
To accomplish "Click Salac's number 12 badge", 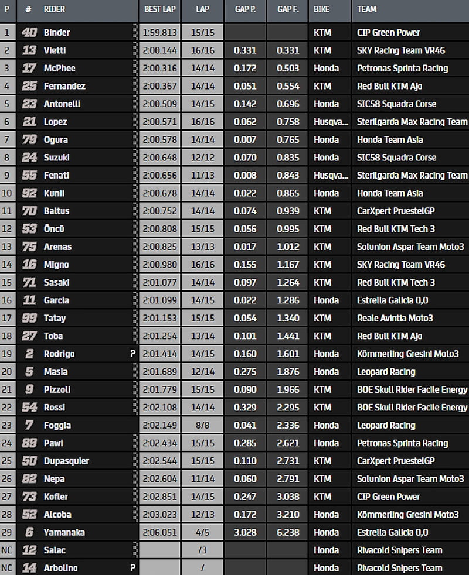I will click(x=29, y=550).
